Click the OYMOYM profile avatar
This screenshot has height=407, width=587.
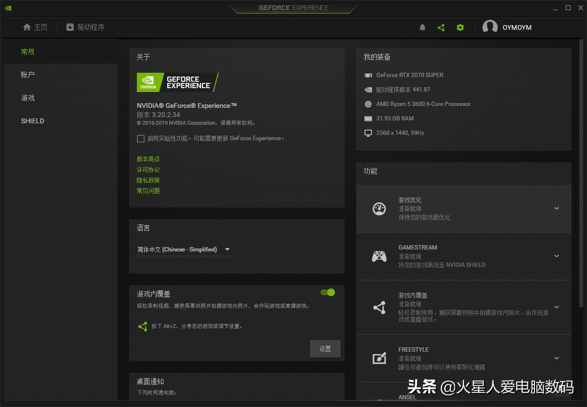click(x=490, y=27)
